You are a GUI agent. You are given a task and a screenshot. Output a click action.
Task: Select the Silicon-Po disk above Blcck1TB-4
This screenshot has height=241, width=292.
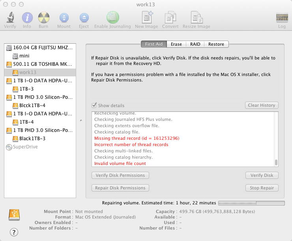(40, 97)
